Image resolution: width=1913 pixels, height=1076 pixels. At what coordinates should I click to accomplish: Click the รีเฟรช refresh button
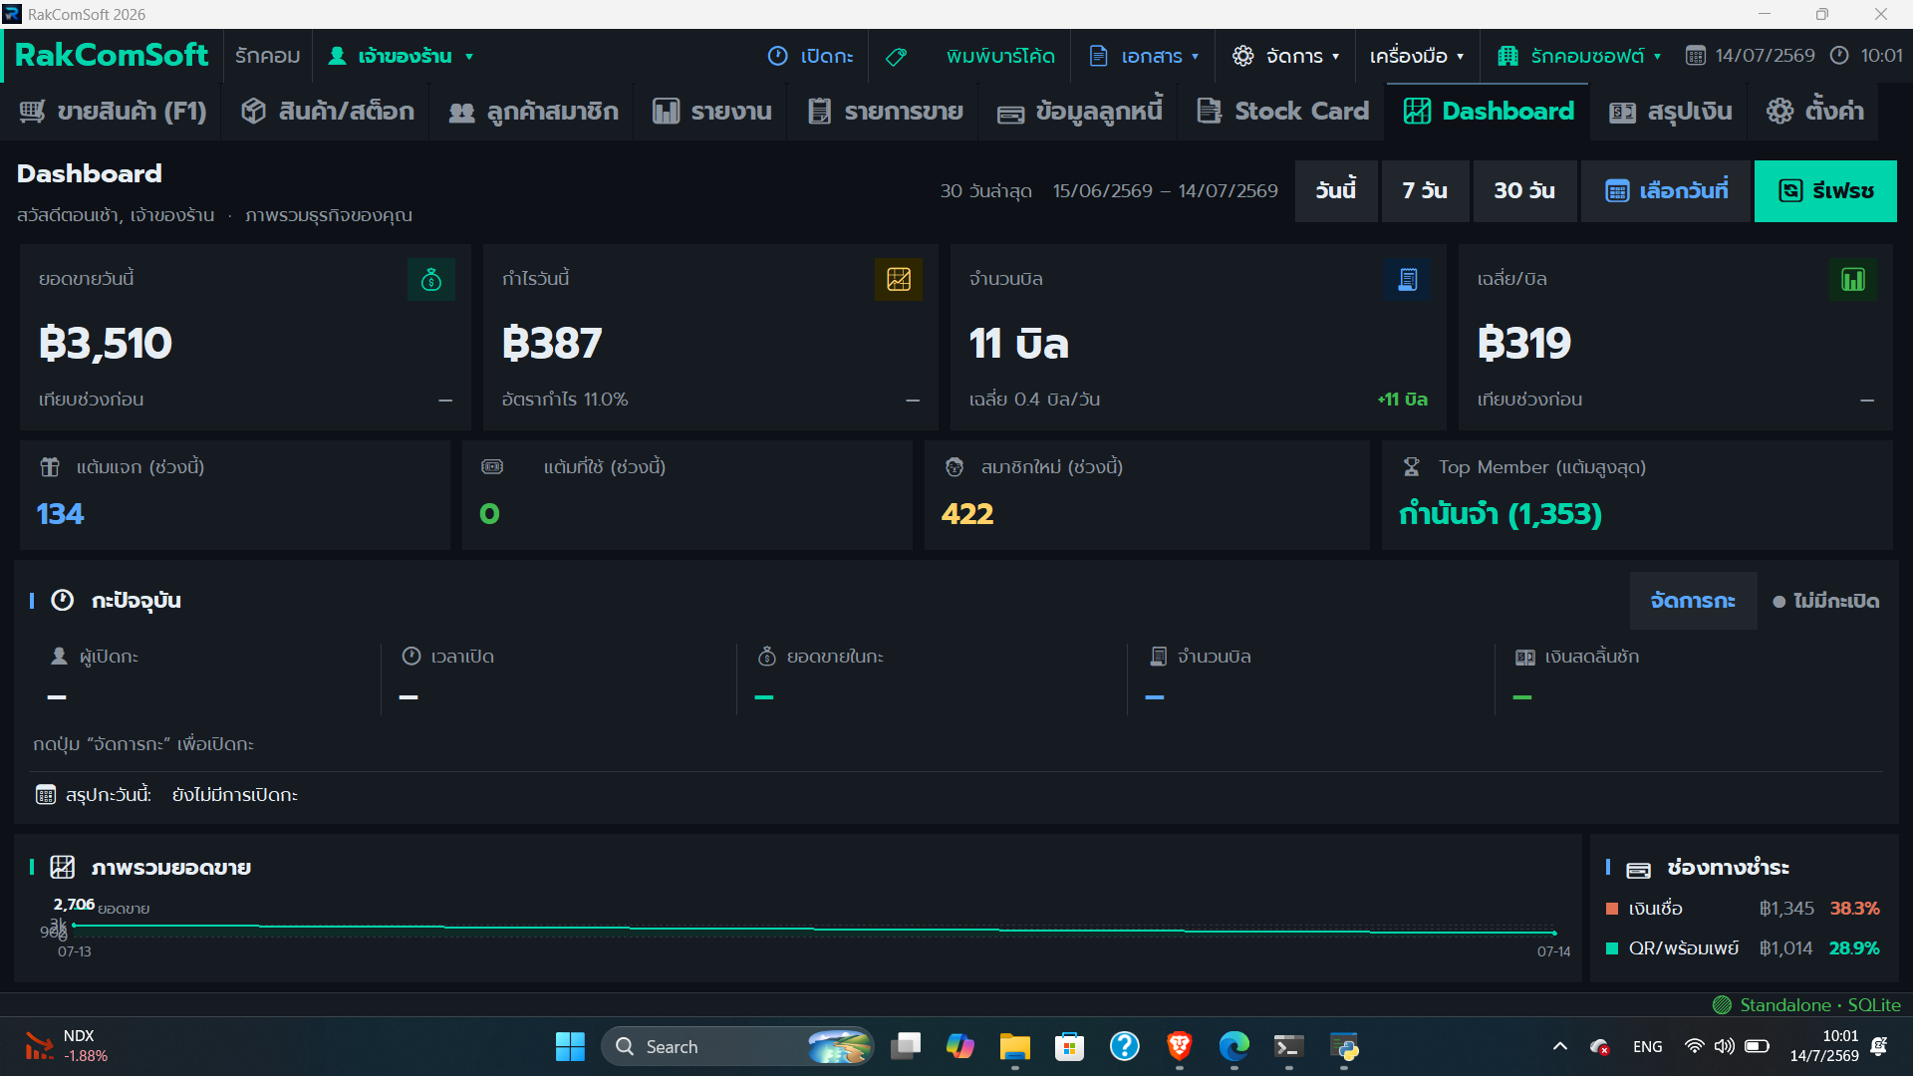[x=1825, y=190]
